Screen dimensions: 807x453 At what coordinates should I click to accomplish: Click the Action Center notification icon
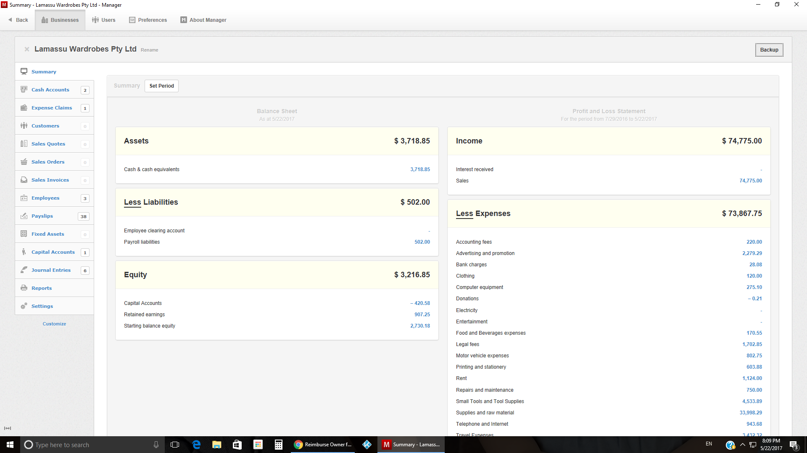tap(794, 445)
